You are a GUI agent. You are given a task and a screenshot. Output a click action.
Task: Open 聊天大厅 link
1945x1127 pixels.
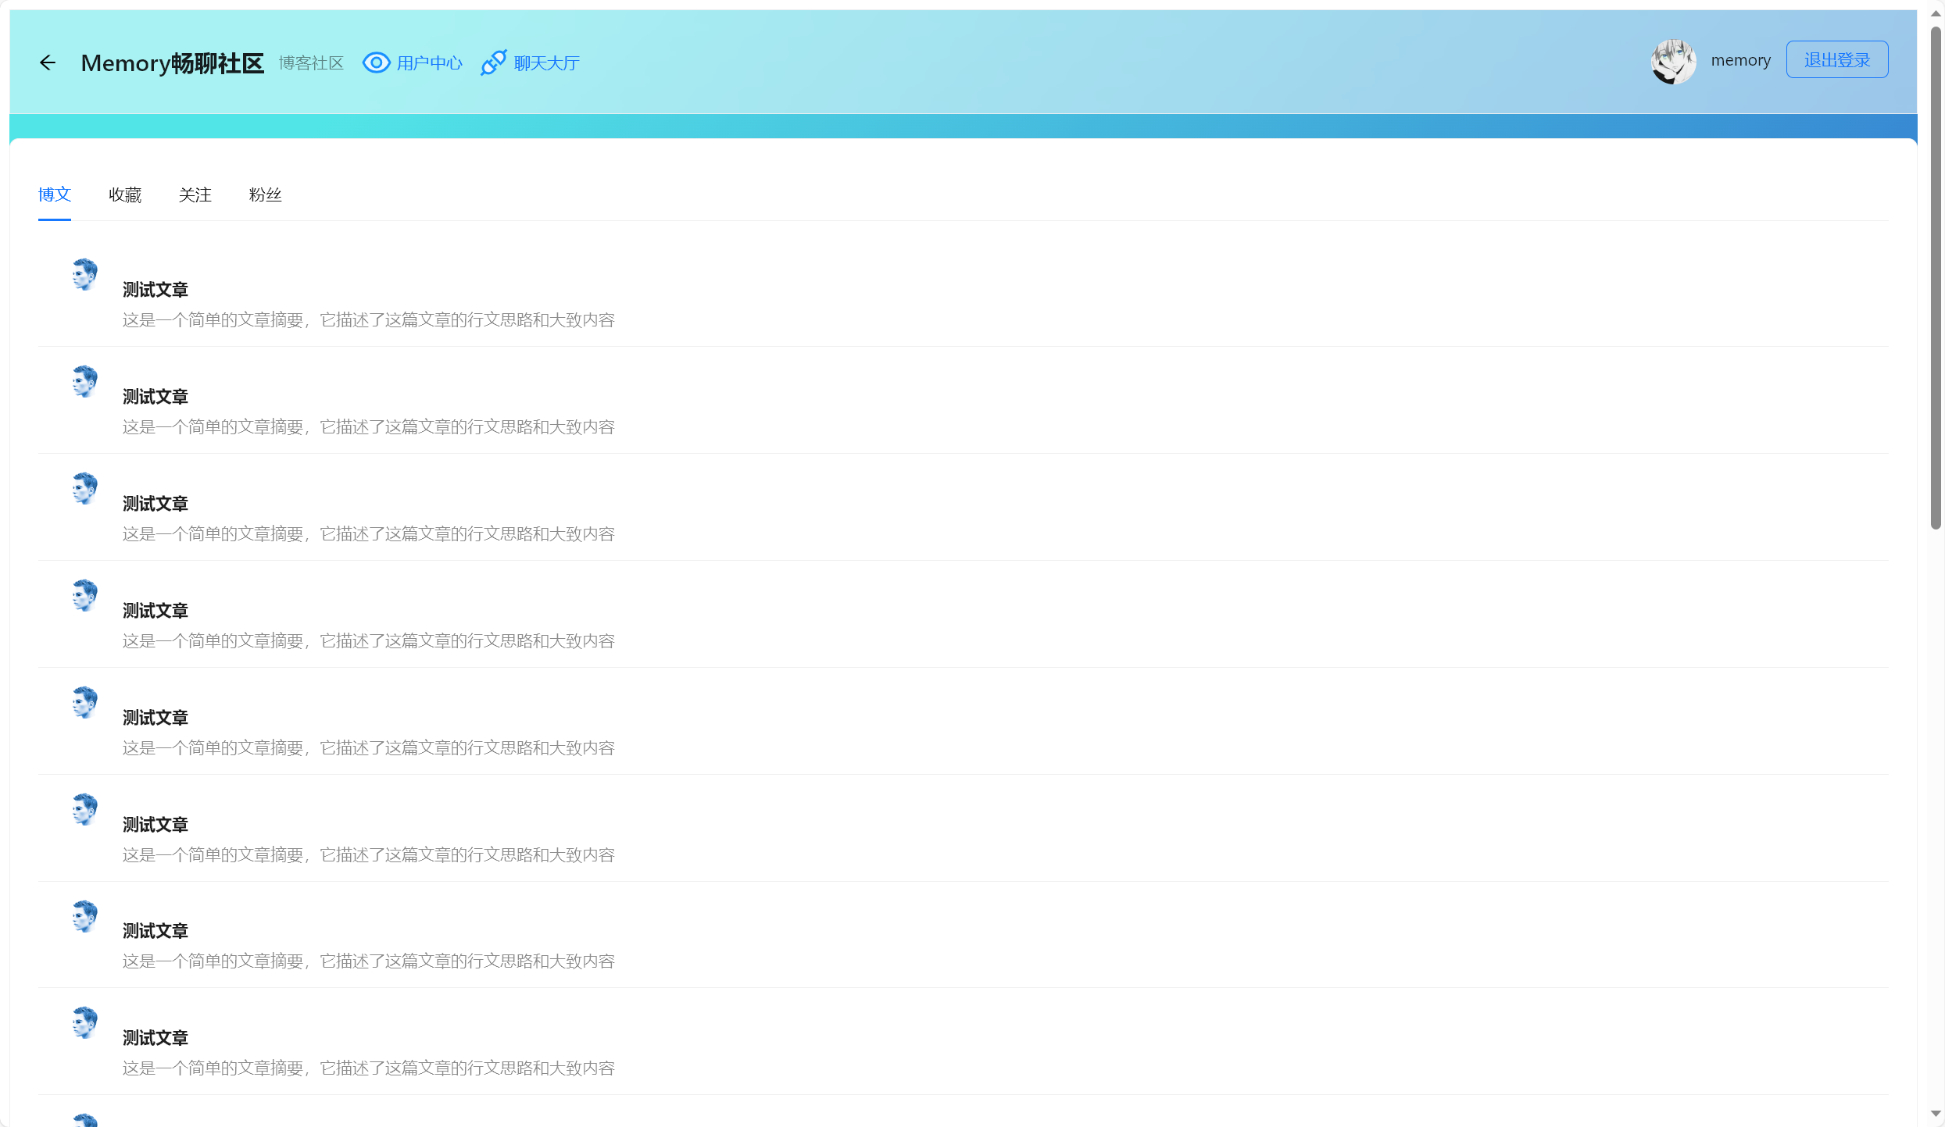click(546, 62)
